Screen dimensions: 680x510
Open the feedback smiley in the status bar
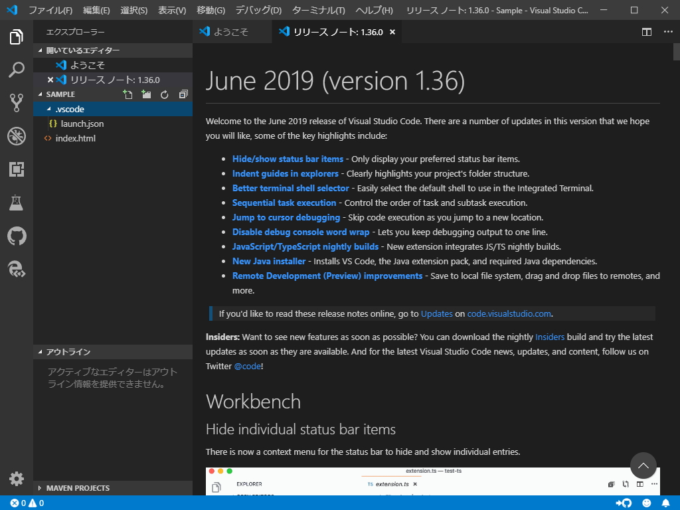click(646, 503)
